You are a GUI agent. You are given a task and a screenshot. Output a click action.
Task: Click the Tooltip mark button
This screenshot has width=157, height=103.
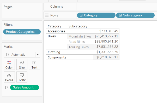(22, 77)
